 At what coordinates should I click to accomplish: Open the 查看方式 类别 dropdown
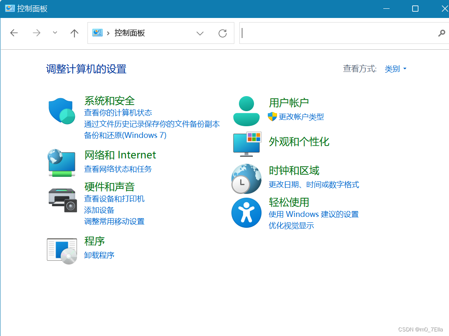click(395, 69)
